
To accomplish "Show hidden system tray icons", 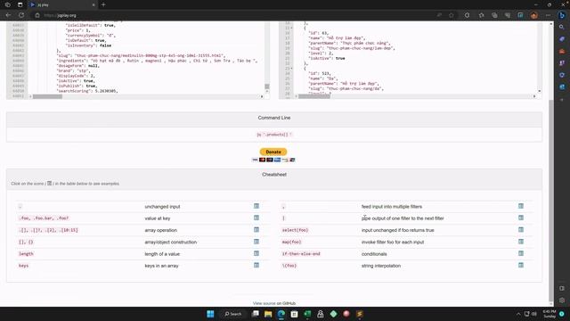I will [518, 314].
